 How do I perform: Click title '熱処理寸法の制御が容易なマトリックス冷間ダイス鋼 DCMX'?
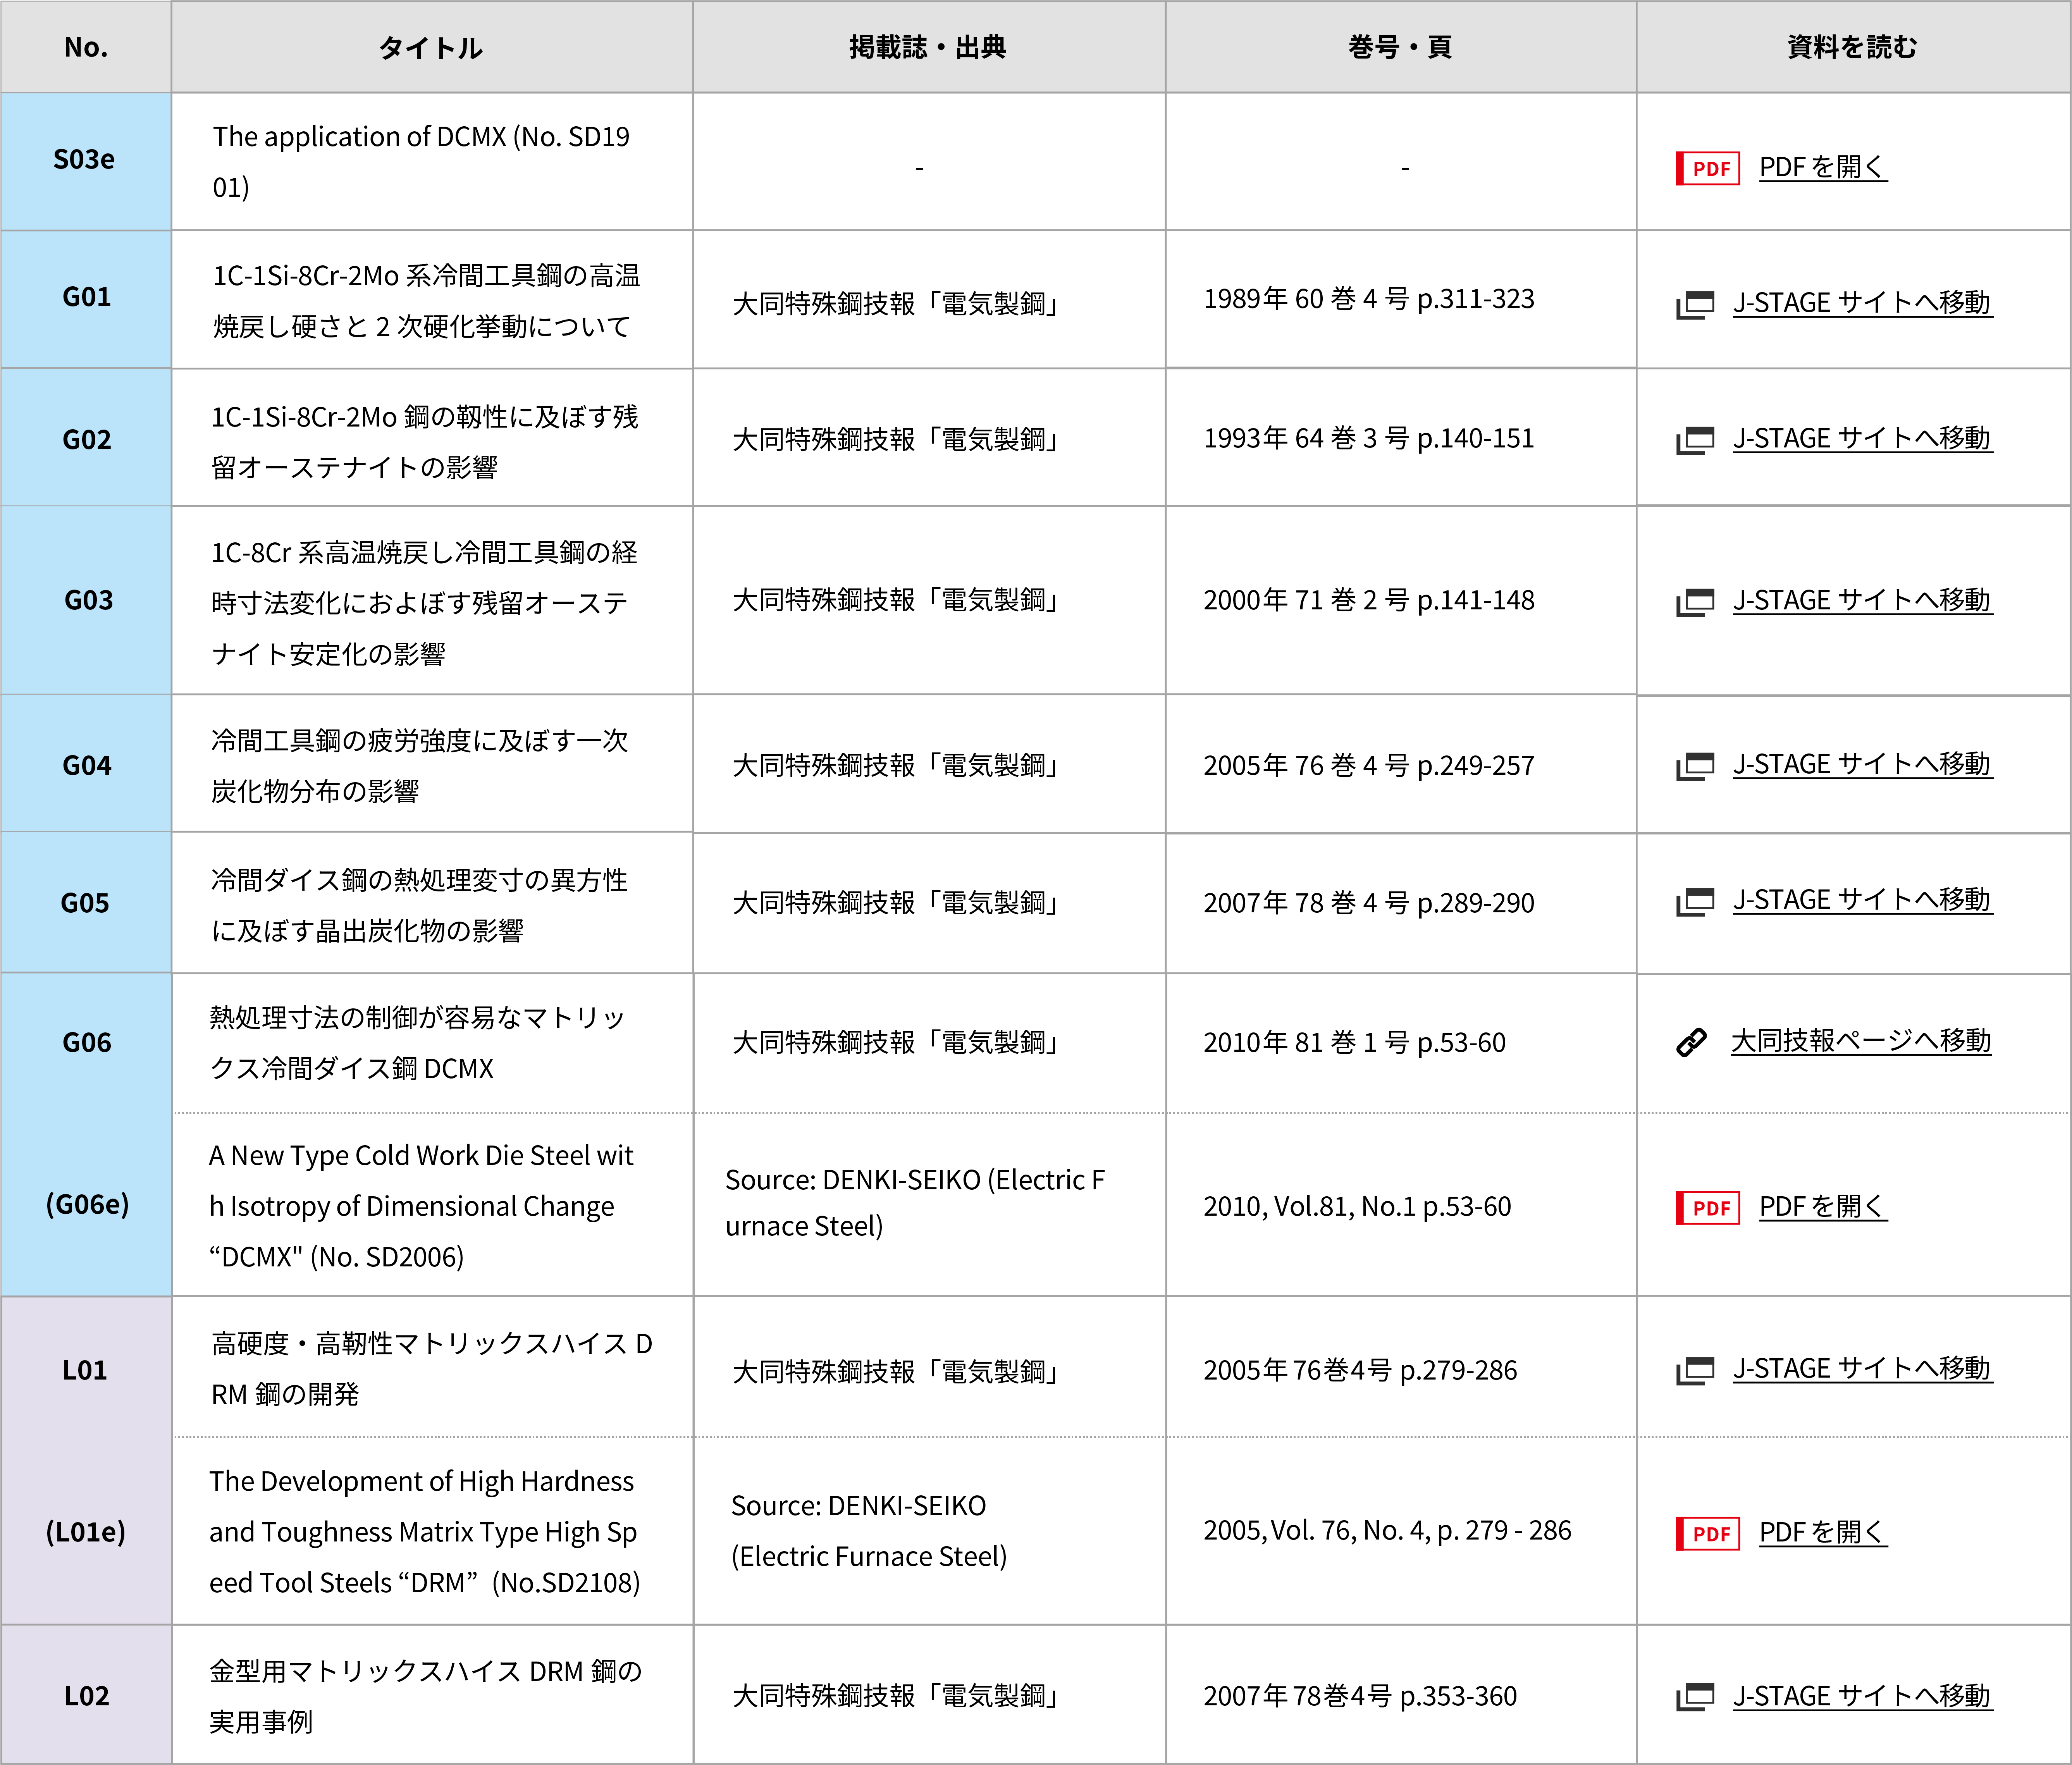(417, 1042)
